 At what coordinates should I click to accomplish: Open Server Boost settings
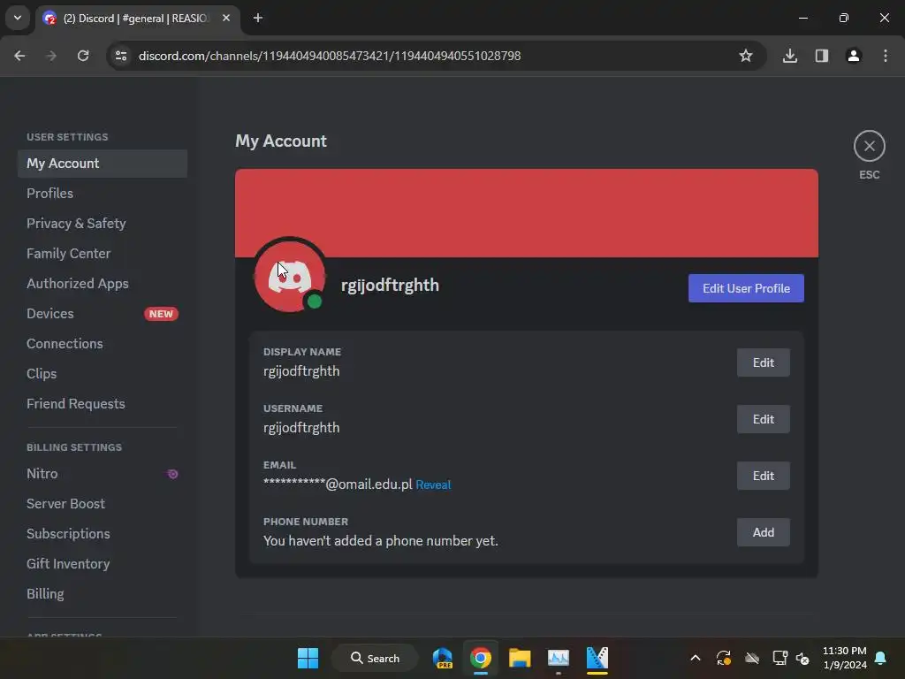click(103, 503)
